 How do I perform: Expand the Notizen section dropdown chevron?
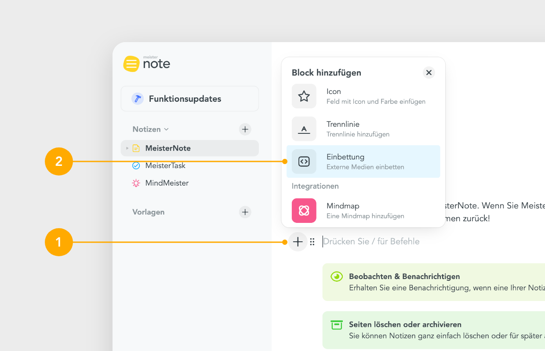point(167,129)
